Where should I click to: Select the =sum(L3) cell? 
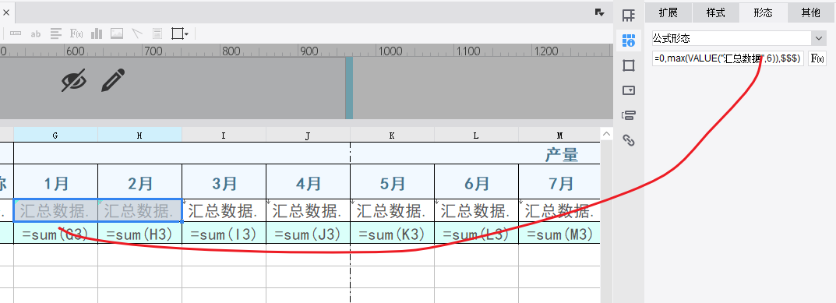476,233
